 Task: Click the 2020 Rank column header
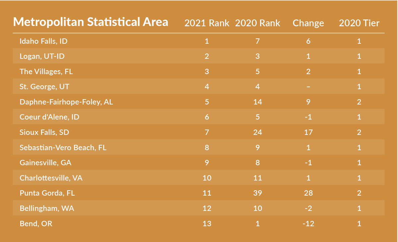point(257,23)
